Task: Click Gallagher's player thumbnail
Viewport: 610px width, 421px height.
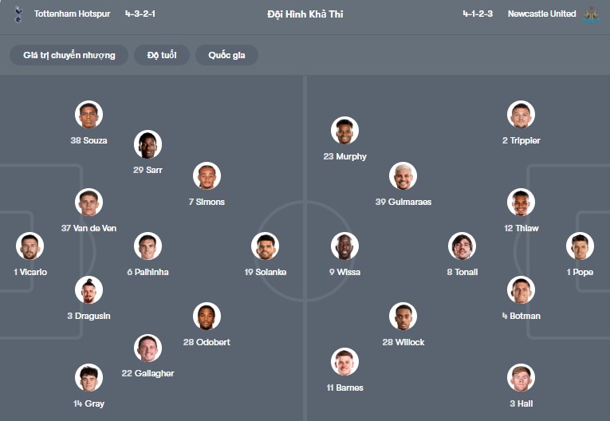Action: point(148,348)
